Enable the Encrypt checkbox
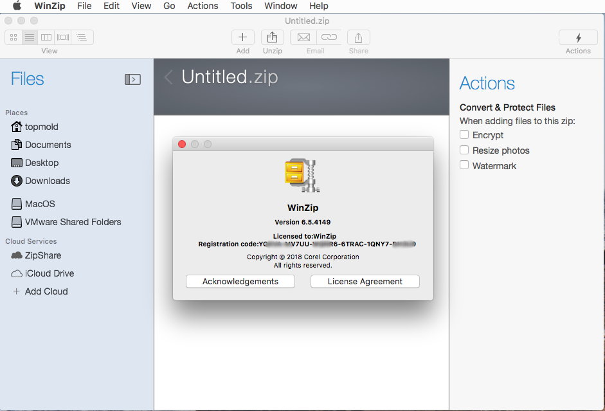The height and width of the screenshot is (411, 605). (x=464, y=134)
